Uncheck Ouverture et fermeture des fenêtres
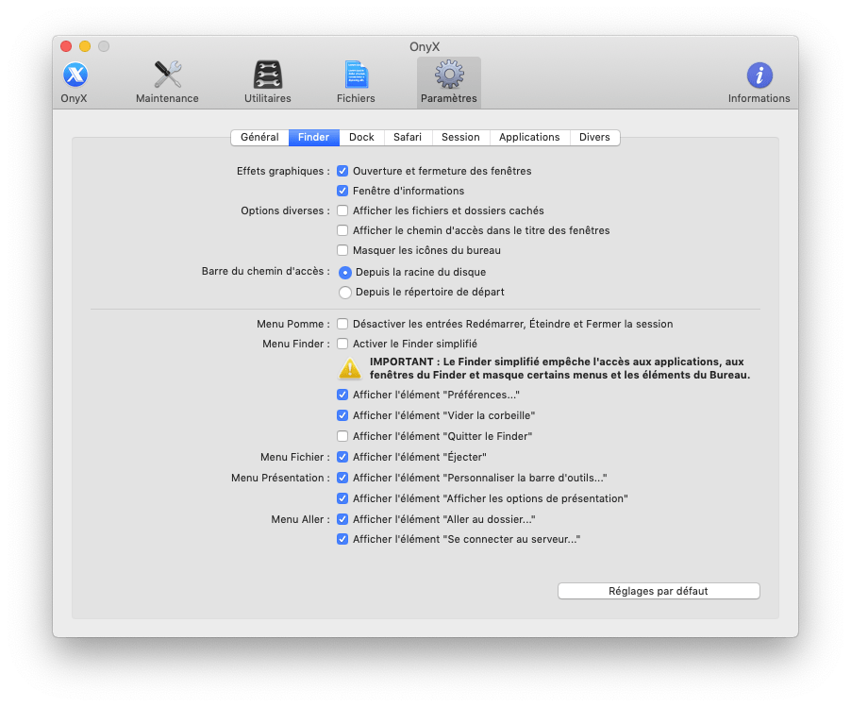This screenshot has width=851, height=707. [x=342, y=171]
